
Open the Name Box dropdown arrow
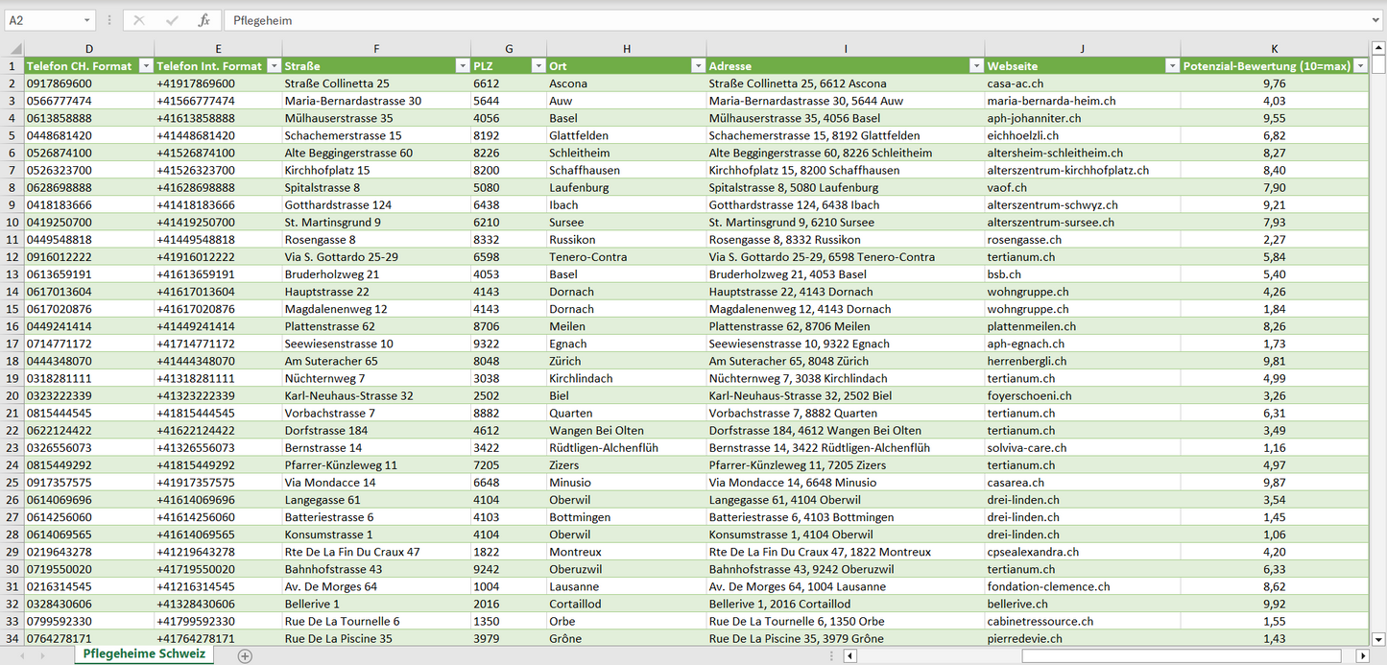[x=86, y=20]
